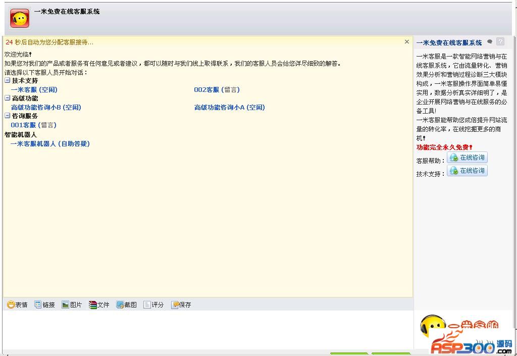Collapse the 咨询服务 group

[7, 115]
